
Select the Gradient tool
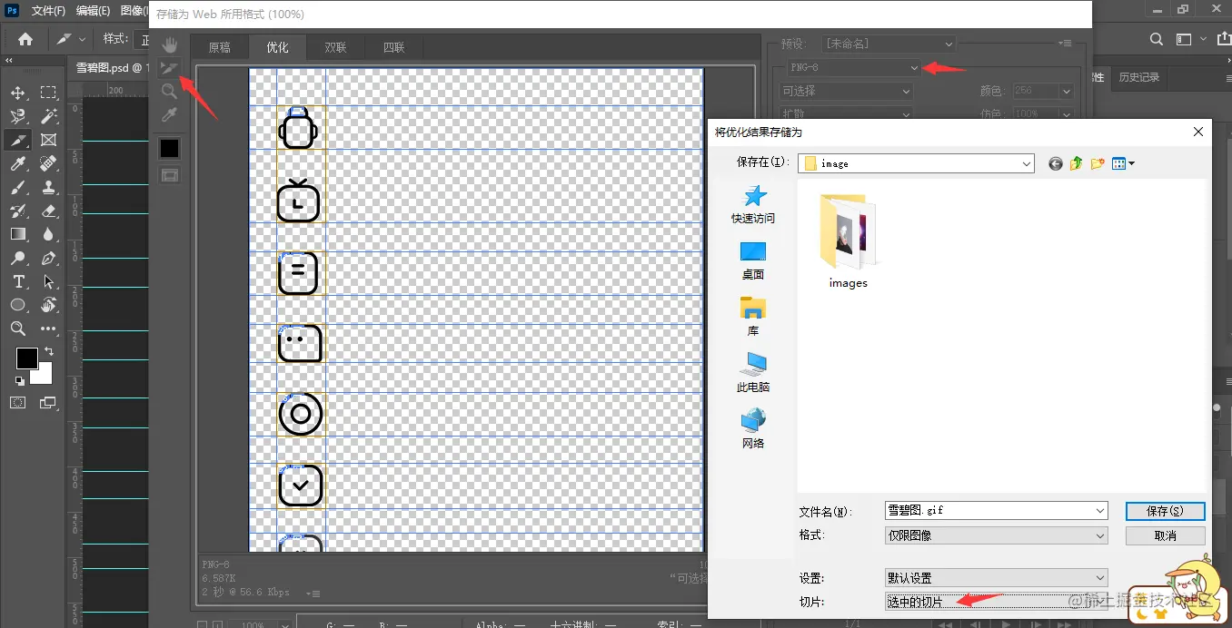tap(18, 234)
